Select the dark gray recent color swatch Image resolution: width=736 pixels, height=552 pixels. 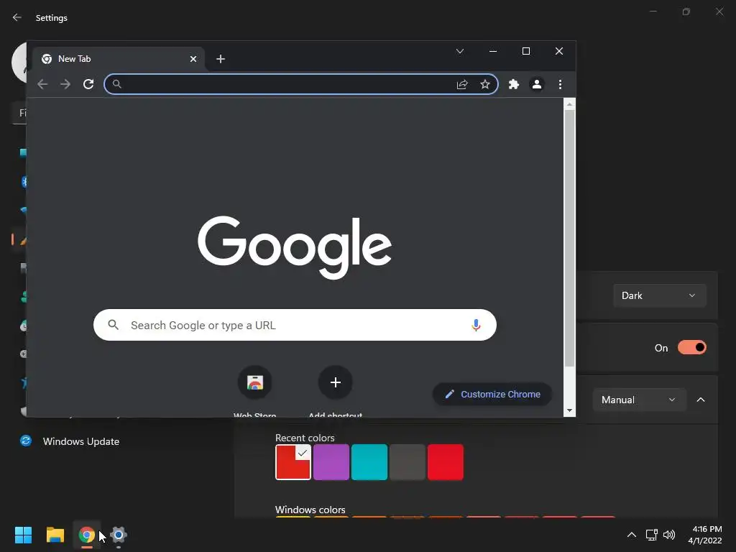(408, 462)
